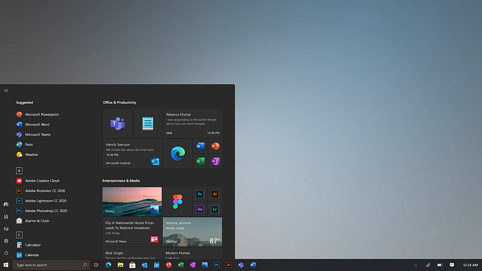Open Adobe Photoshop CC 2020
This screenshot has height=271, width=482.
pyautogui.click(x=46, y=211)
